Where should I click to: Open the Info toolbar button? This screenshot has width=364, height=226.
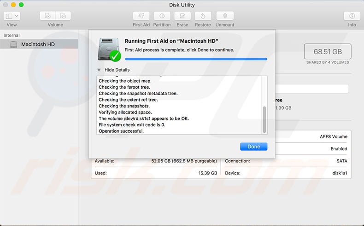pos(352,16)
